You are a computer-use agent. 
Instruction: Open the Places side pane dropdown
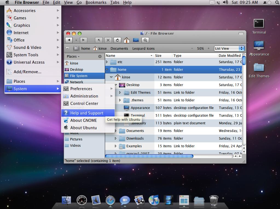(73, 57)
